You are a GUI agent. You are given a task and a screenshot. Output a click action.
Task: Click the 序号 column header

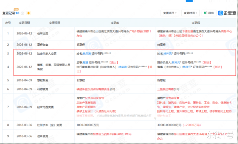8,23
